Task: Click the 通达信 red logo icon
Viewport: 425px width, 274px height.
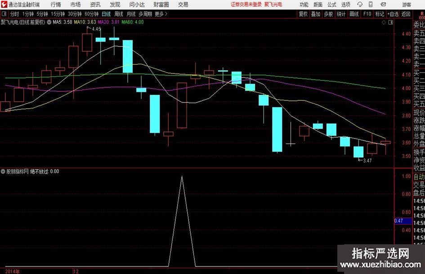Action: pyautogui.click(x=4, y=4)
